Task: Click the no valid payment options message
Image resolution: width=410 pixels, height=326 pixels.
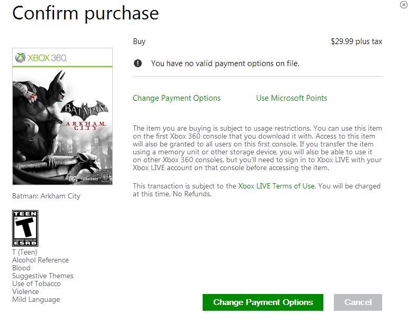Action: tap(225, 64)
